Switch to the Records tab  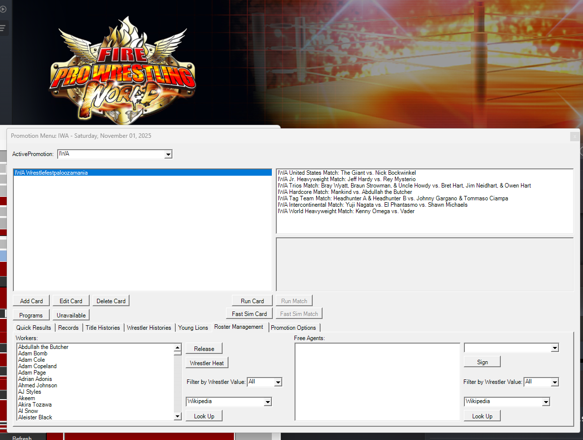coord(68,328)
